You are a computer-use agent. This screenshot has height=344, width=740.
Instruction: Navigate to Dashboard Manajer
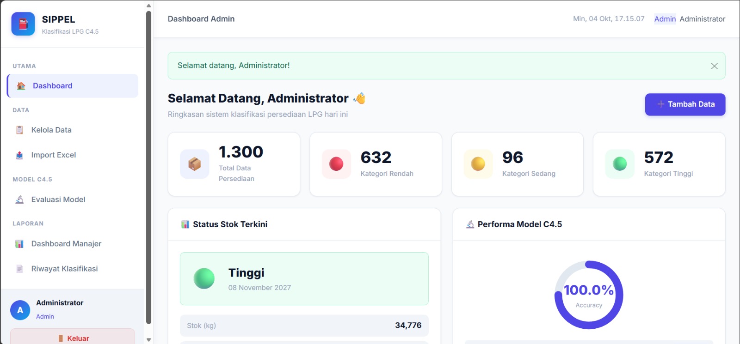pyautogui.click(x=73, y=244)
